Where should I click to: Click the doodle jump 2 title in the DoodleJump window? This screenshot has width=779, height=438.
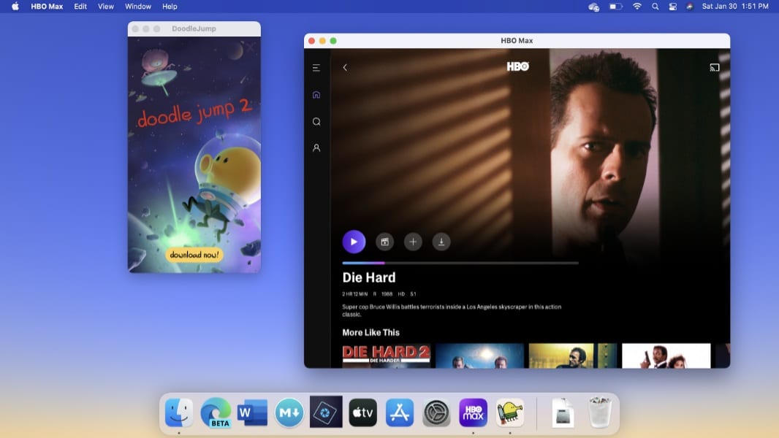(194, 113)
